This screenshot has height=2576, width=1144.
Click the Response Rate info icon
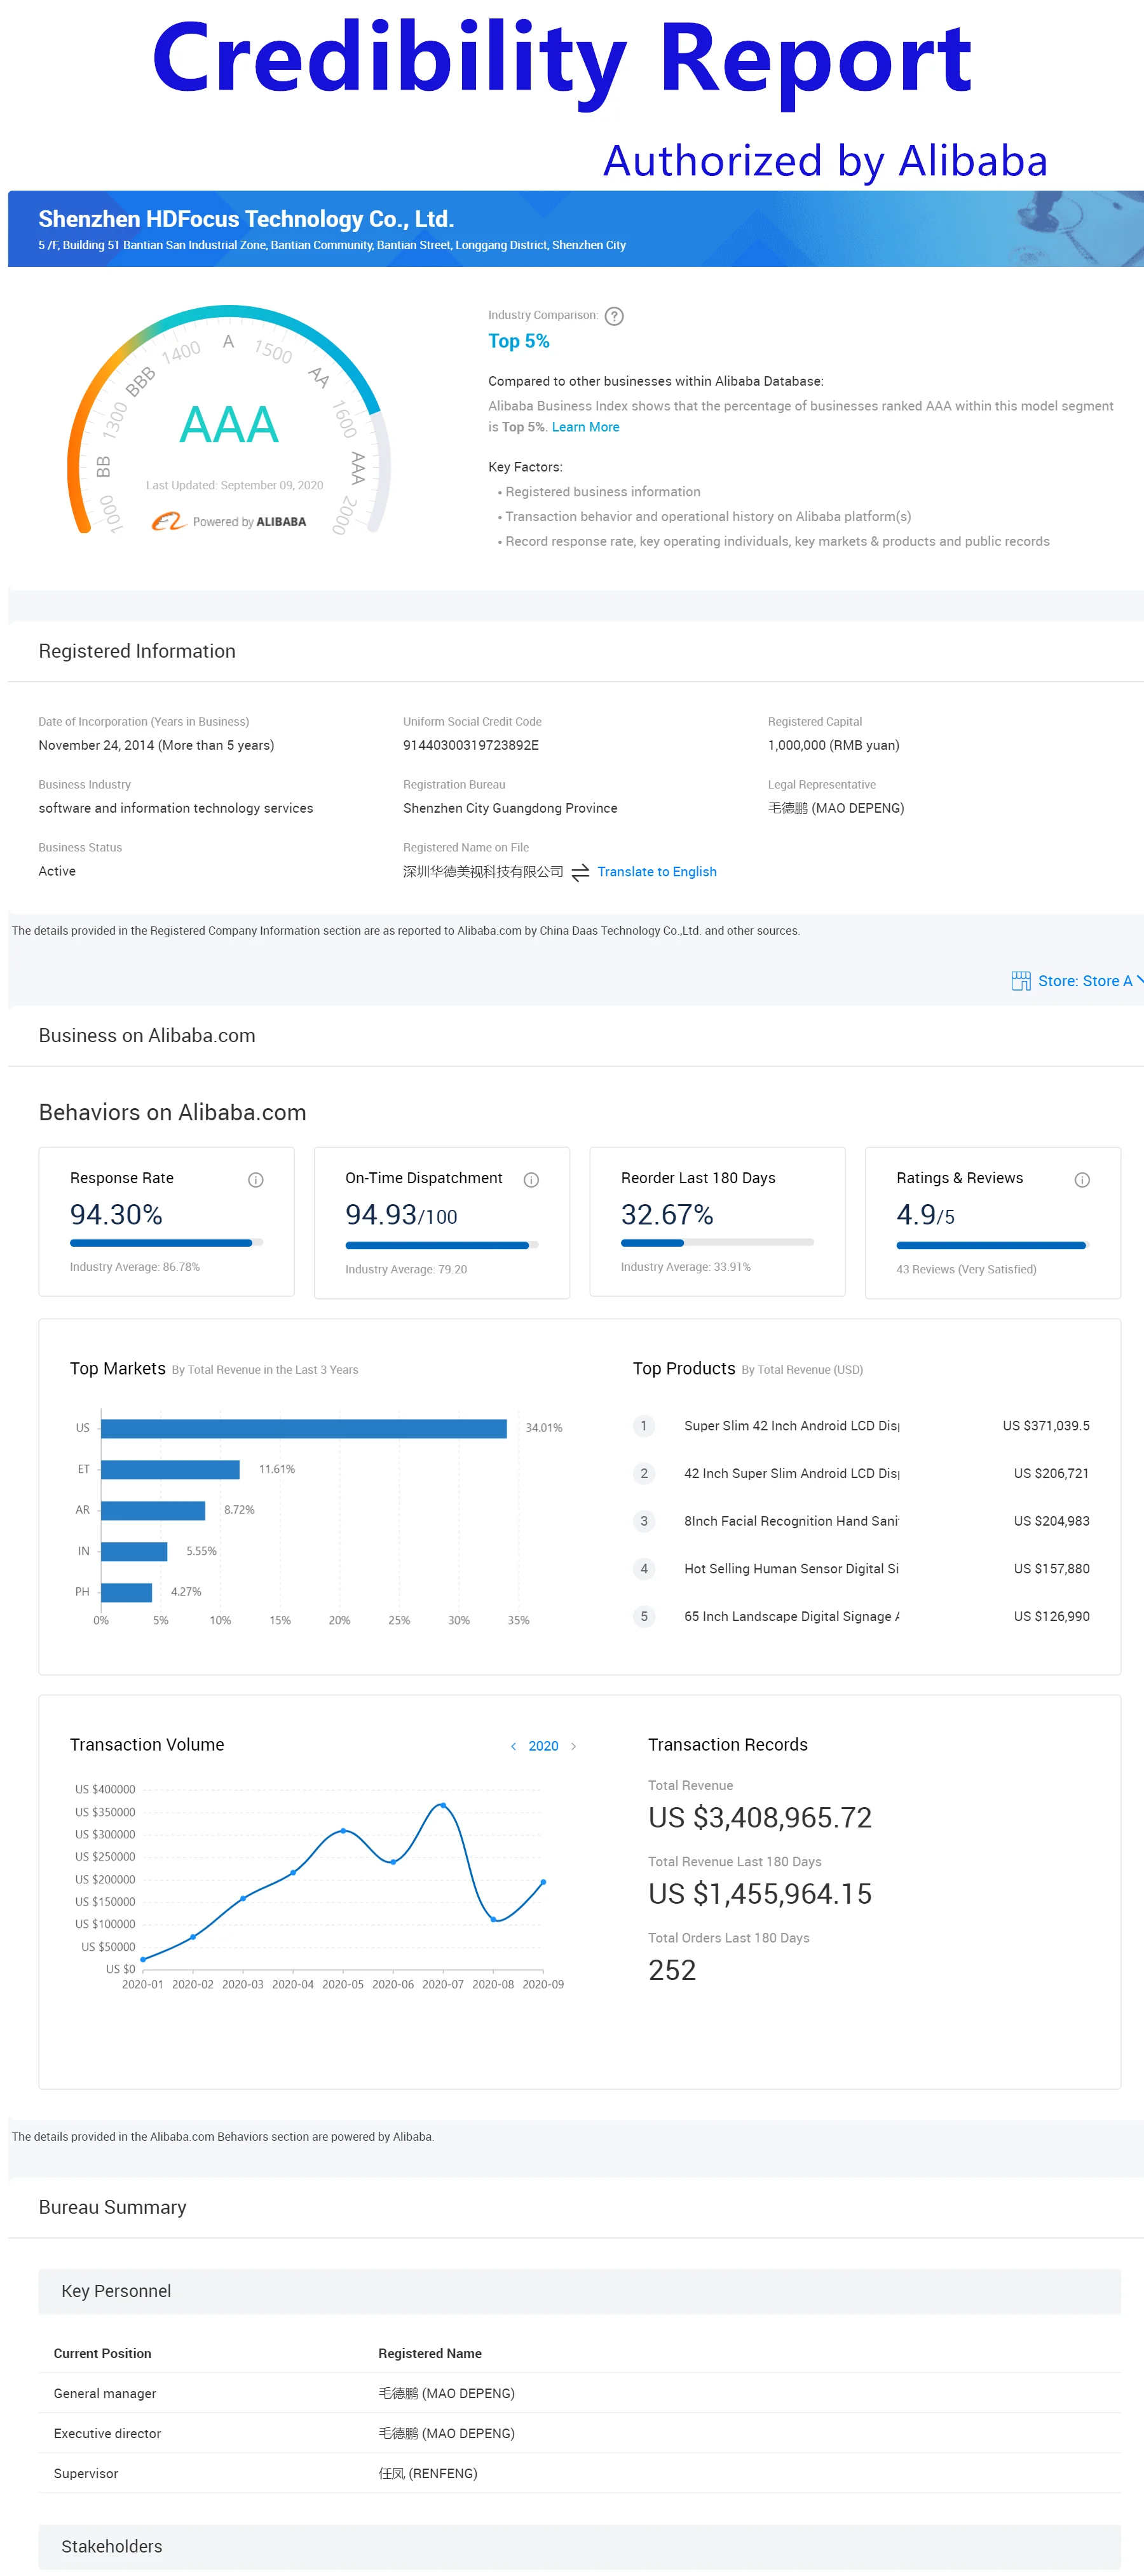click(x=255, y=1180)
